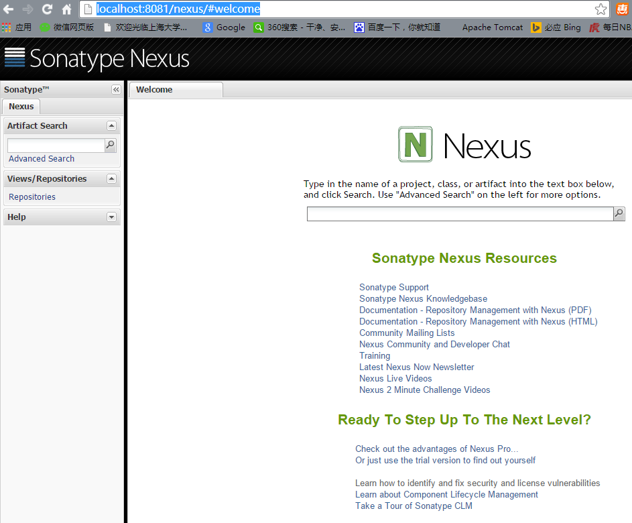The width and height of the screenshot is (632, 523).
Task: Open the Google bookmark
Action: tap(224, 27)
